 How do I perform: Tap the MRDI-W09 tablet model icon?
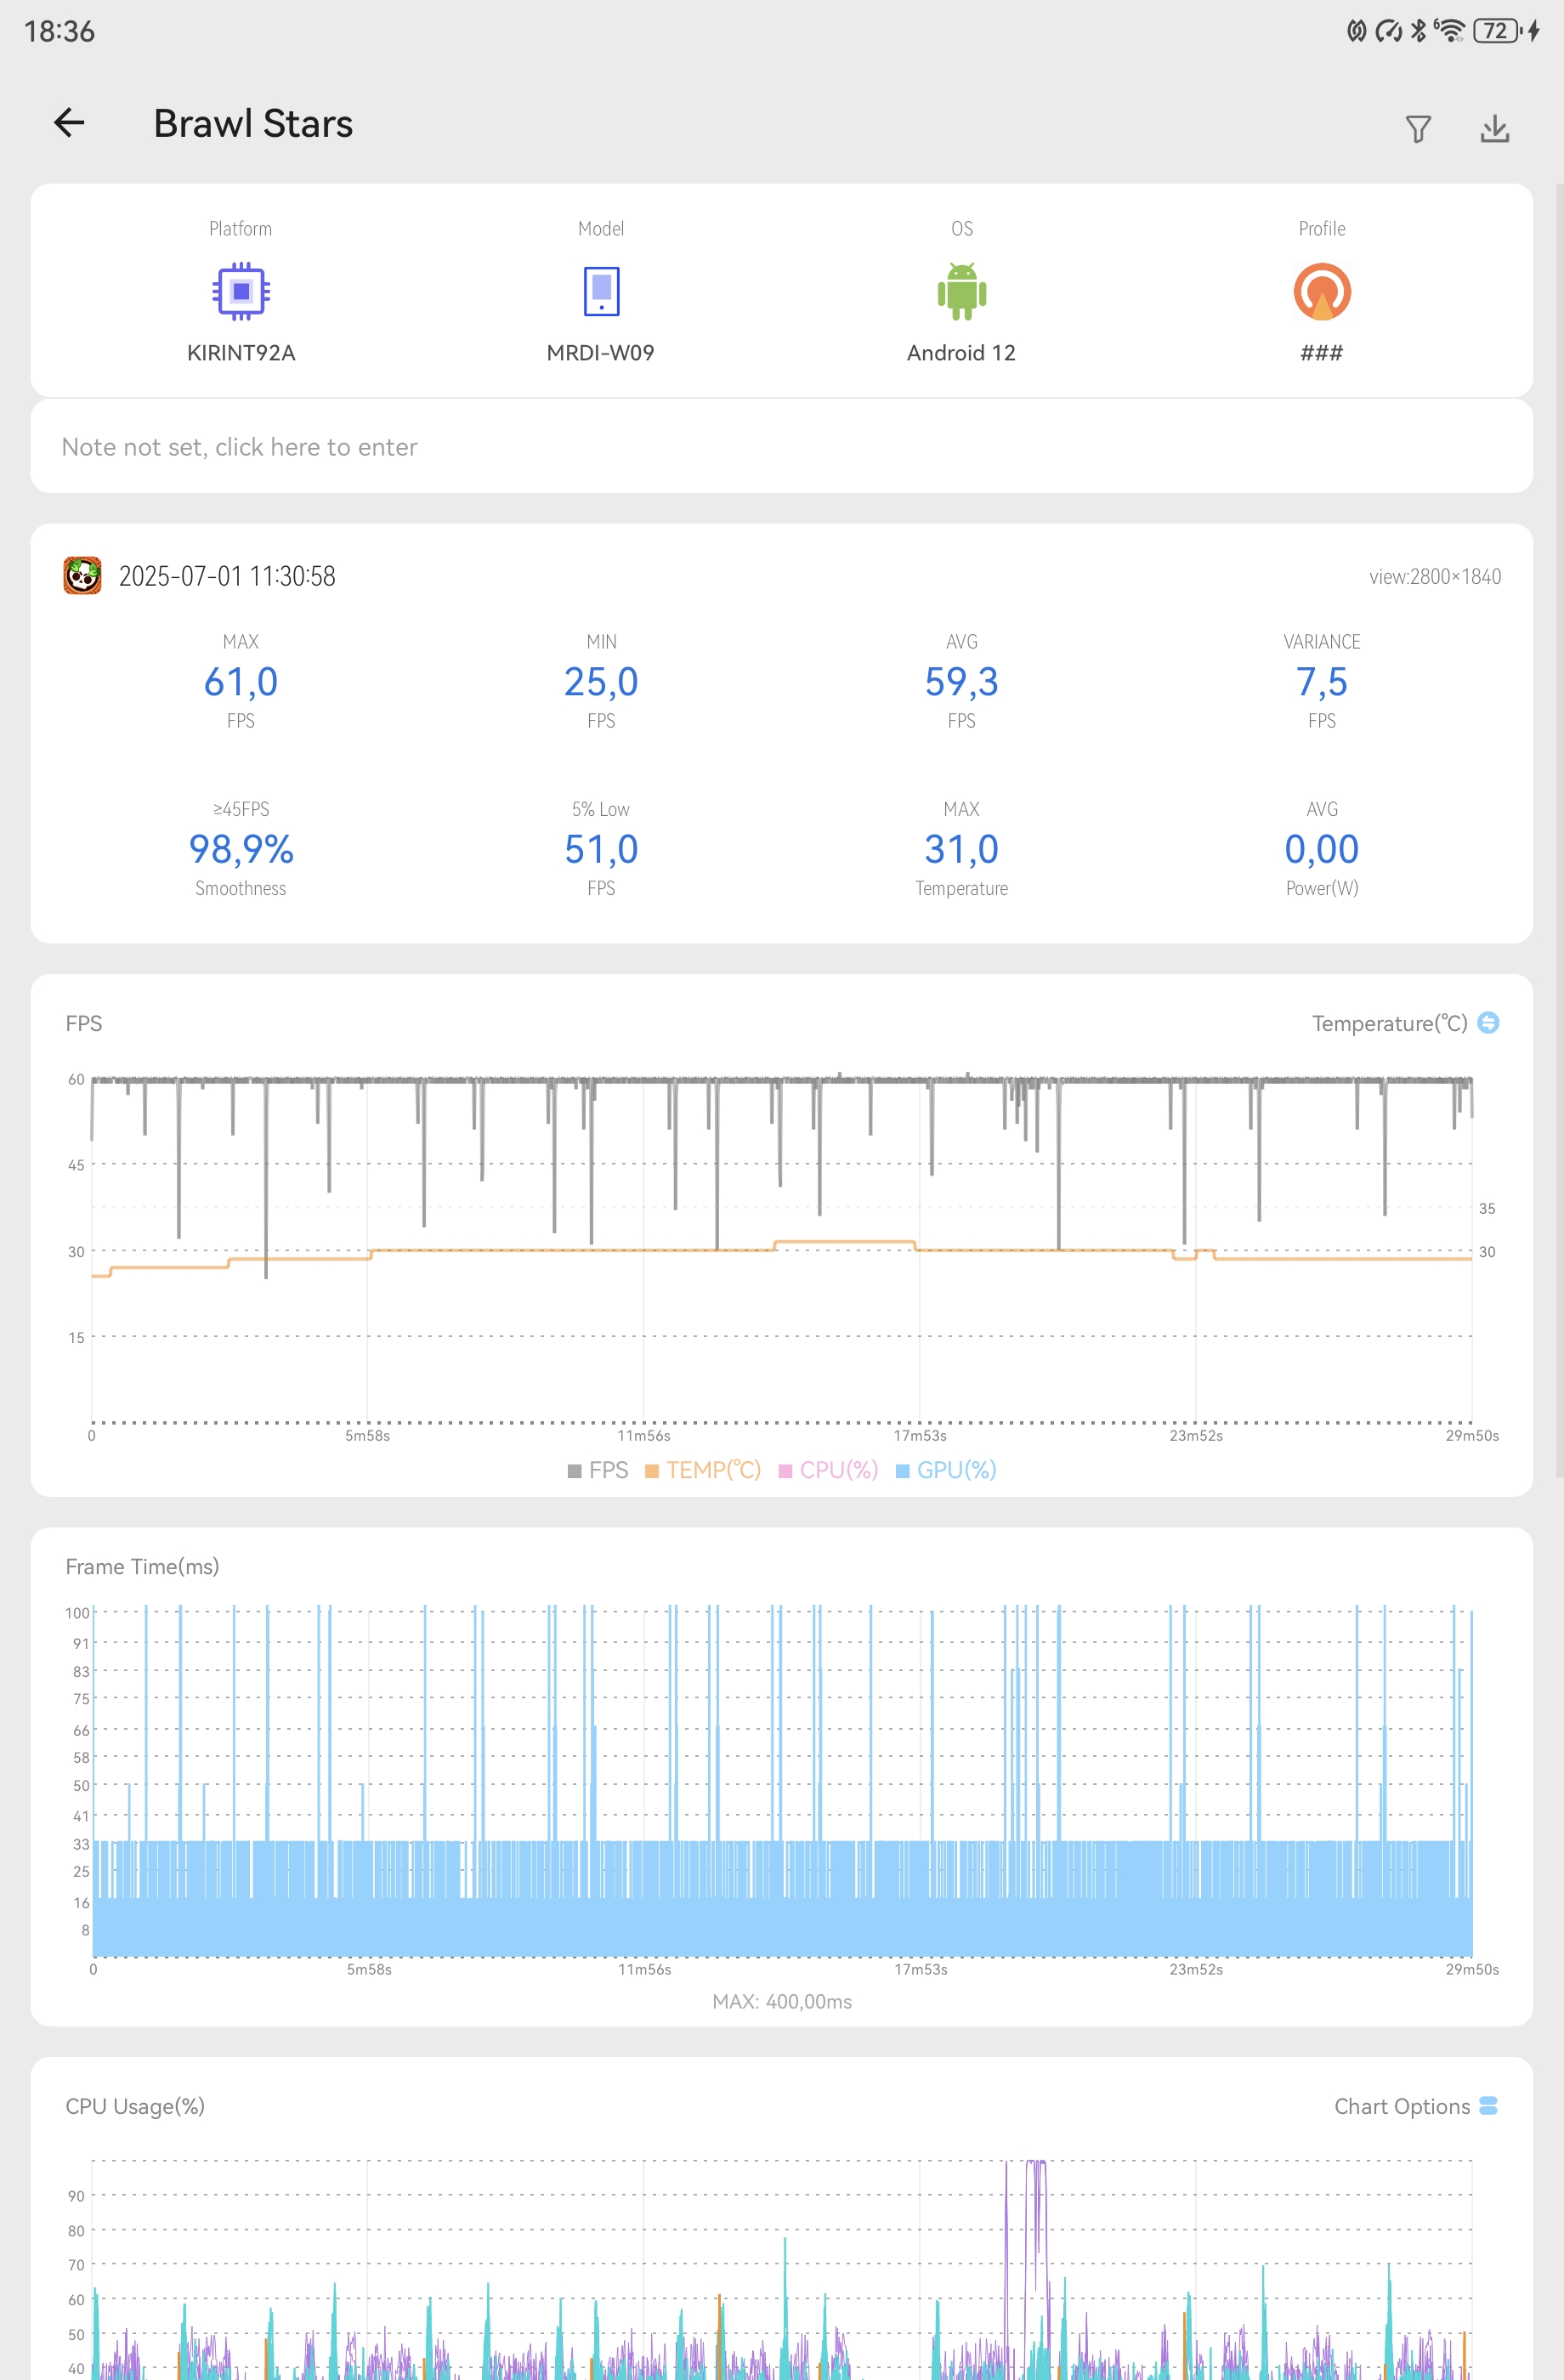(601, 291)
